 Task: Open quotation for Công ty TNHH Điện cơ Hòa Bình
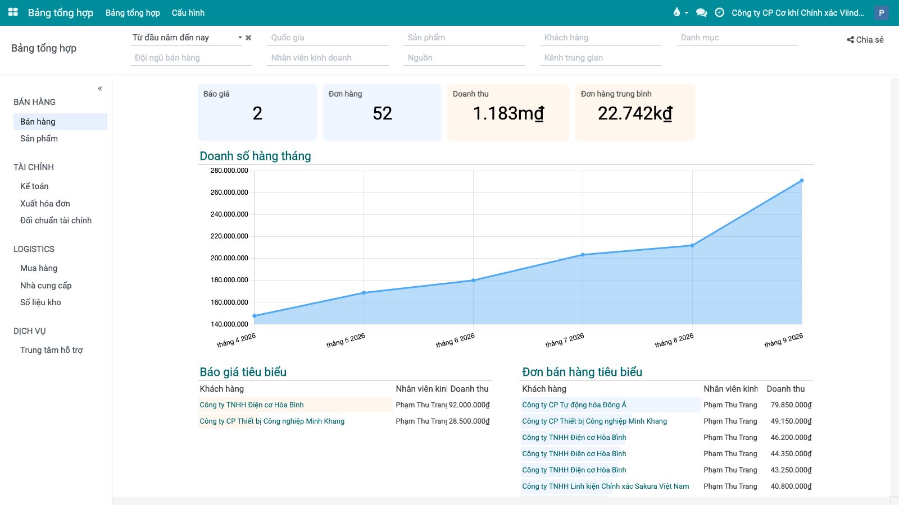point(252,405)
